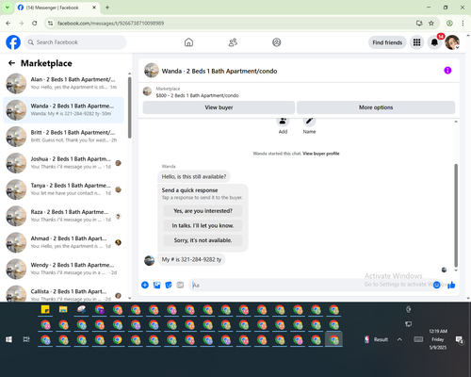
Task: Attach a file with photo icon
Action: tap(156, 285)
